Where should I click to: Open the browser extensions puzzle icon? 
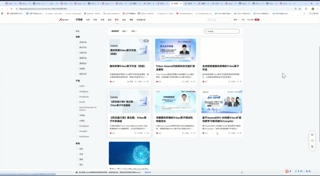click(x=306, y=9)
